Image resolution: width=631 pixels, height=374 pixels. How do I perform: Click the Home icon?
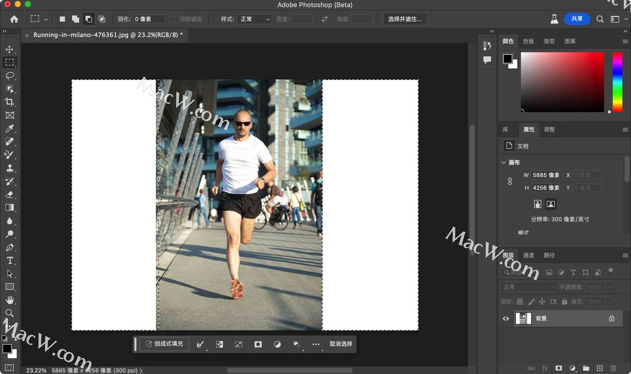click(x=14, y=19)
